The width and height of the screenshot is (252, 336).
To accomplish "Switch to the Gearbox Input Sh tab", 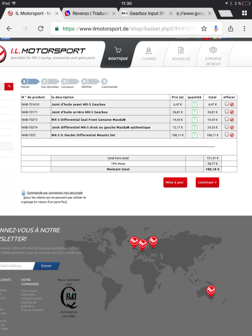I will point(147,14).
